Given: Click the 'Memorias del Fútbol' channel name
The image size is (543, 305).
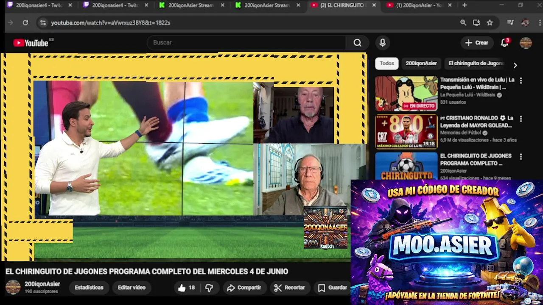Looking at the screenshot, I should click(461, 133).
